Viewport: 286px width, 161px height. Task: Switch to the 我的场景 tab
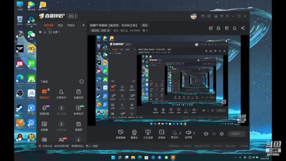coord(49,25)
